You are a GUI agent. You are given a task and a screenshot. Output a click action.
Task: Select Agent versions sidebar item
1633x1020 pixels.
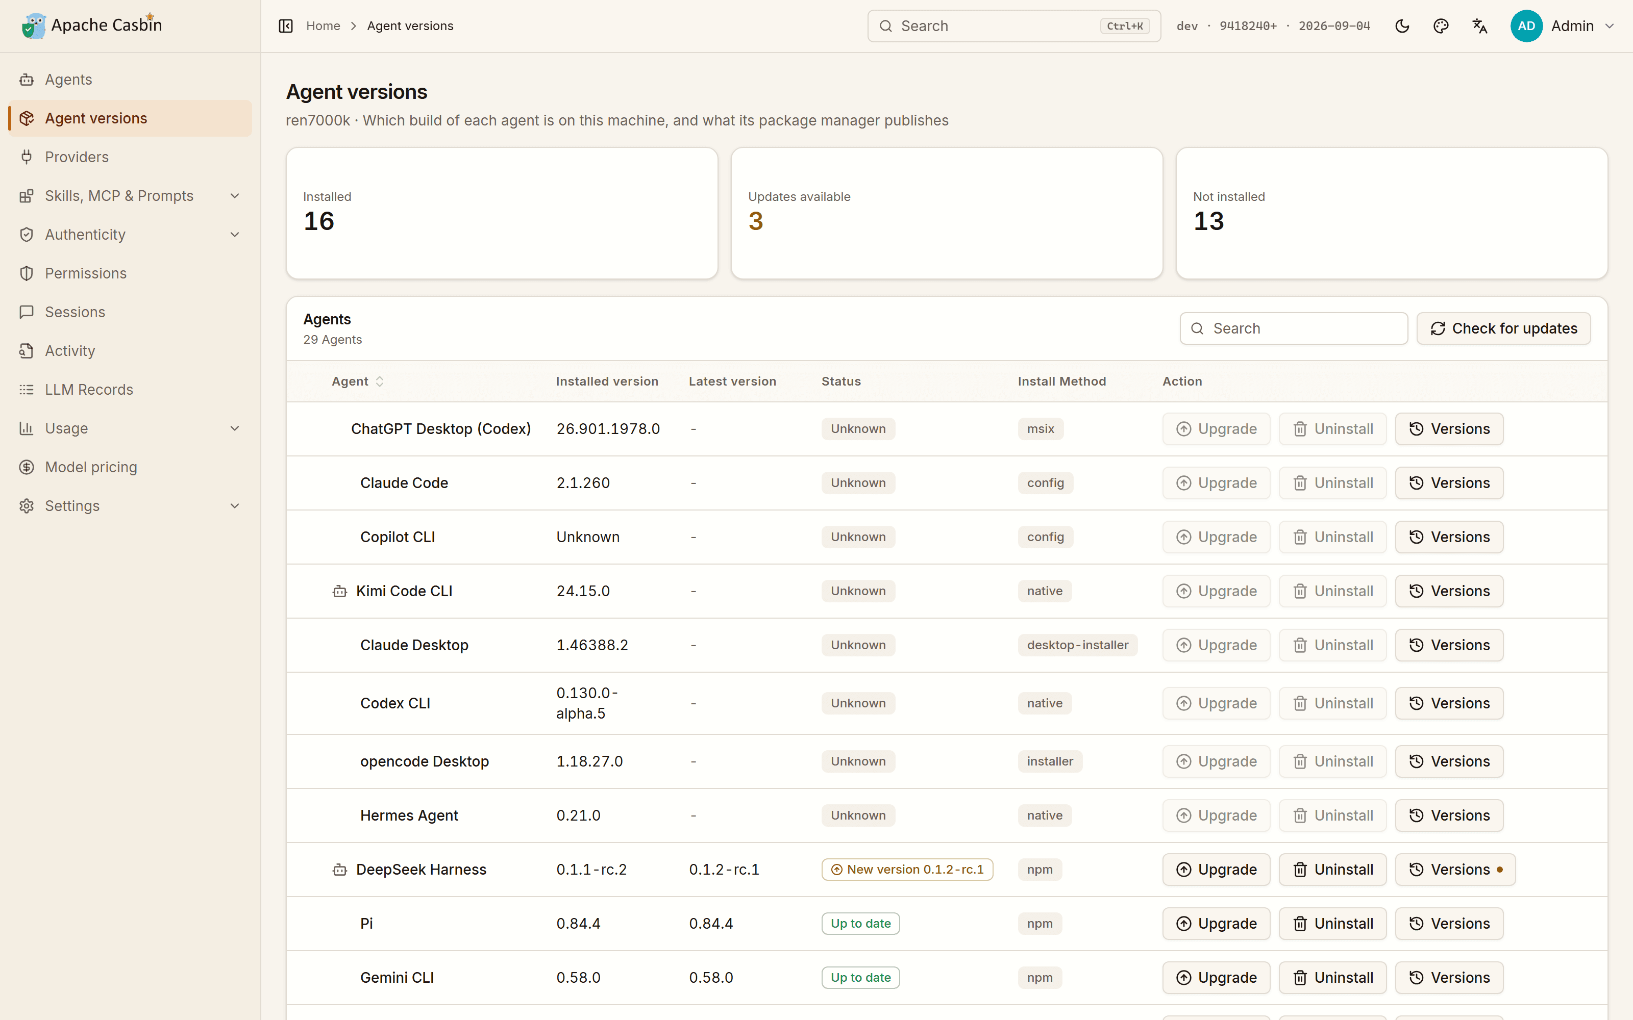click(130, 118)
